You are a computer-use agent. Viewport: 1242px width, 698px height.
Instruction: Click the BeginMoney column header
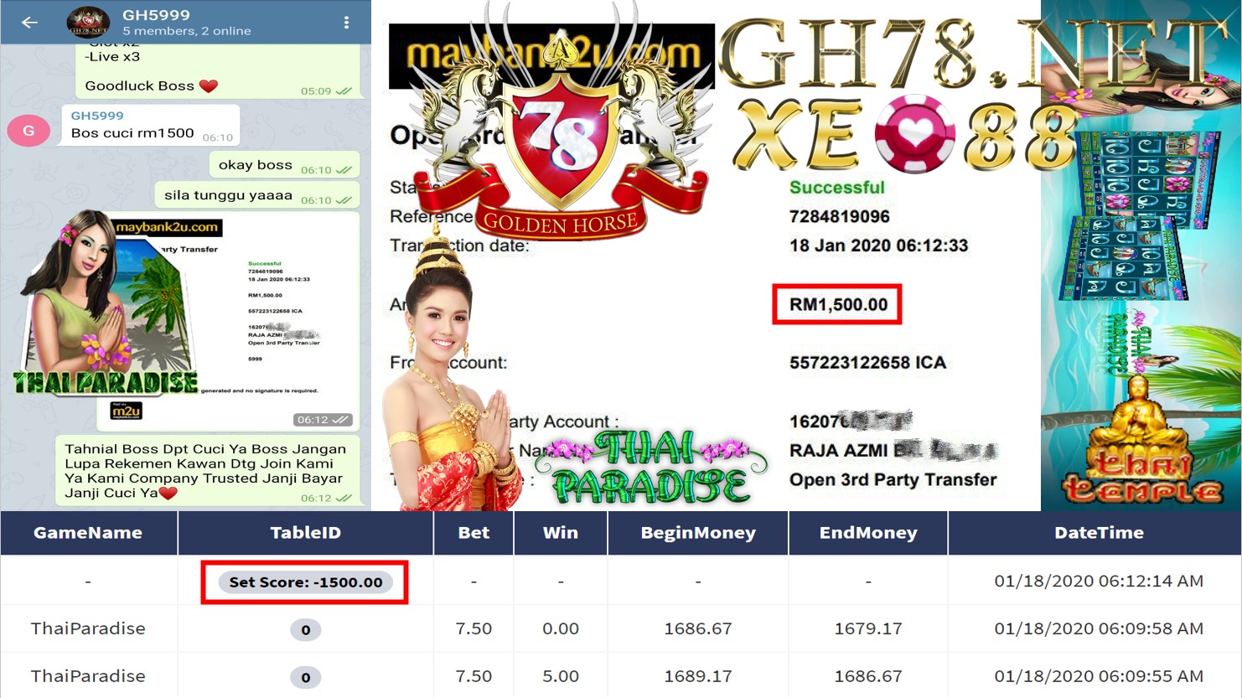point(698,533)
